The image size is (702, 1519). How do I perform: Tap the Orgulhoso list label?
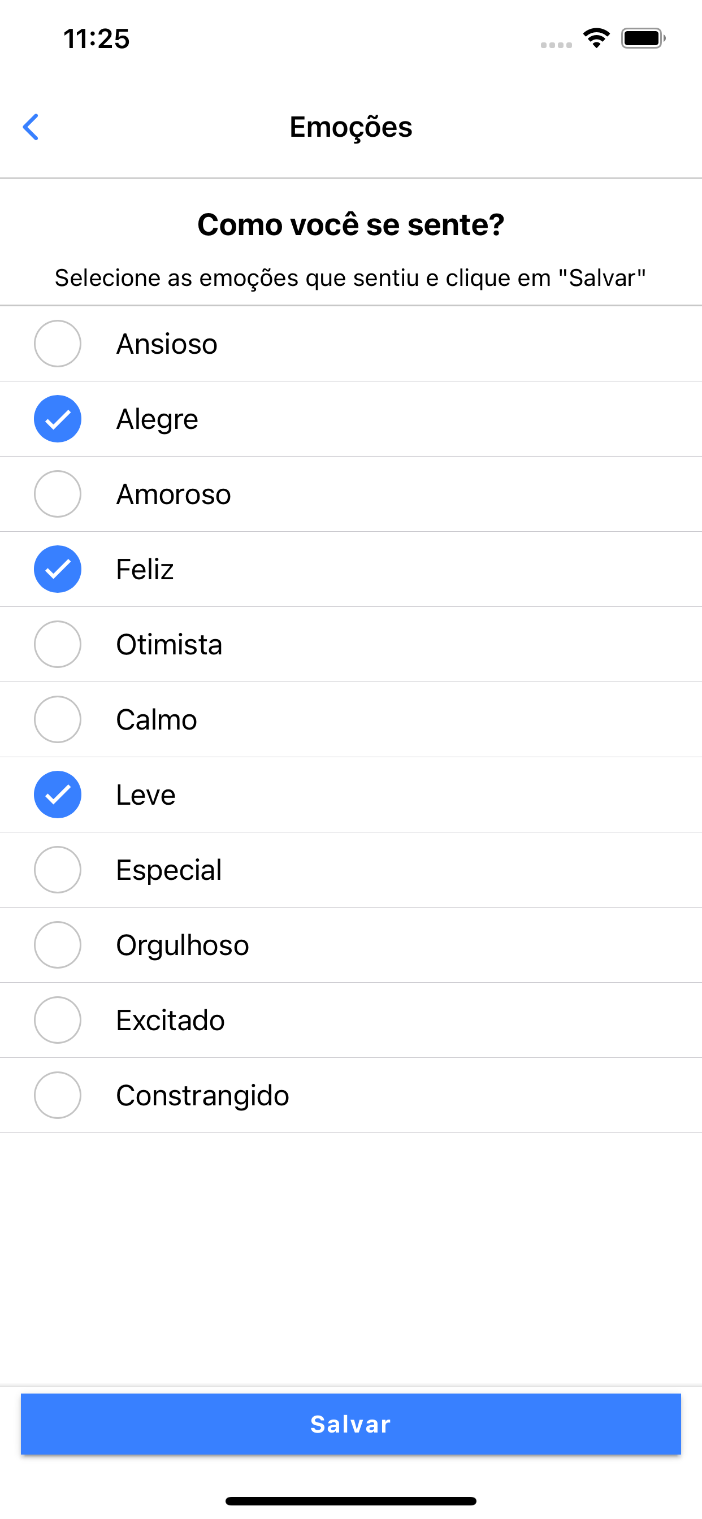[x=183, y=945]
